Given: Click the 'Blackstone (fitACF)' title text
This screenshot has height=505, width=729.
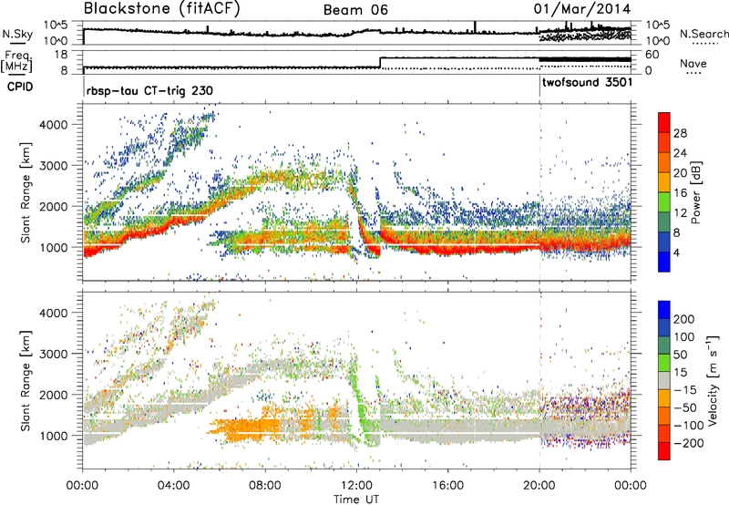Looking at the screenshot, I should click(x=161, y=8).
